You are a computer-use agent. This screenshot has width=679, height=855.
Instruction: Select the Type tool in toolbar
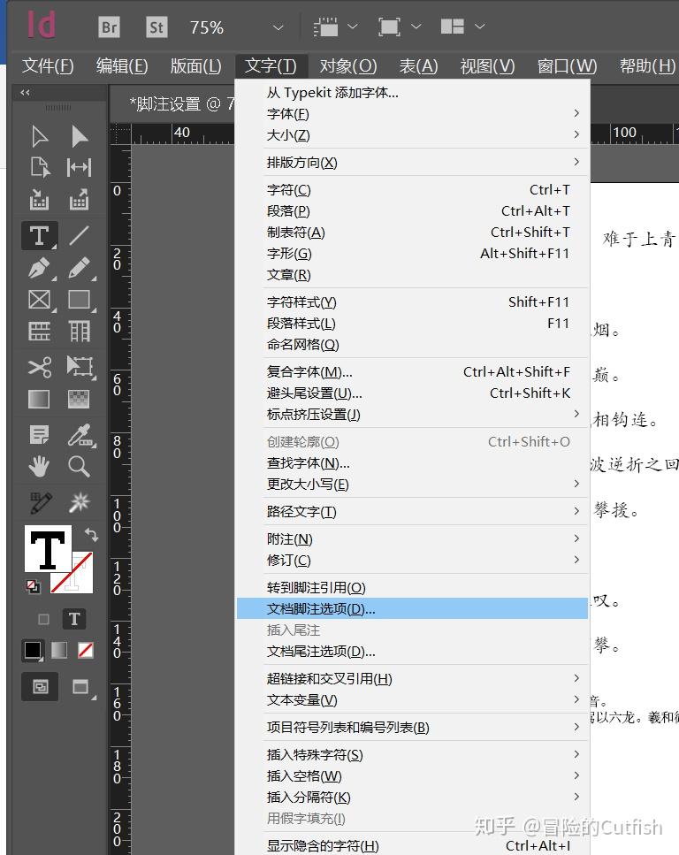39,235
